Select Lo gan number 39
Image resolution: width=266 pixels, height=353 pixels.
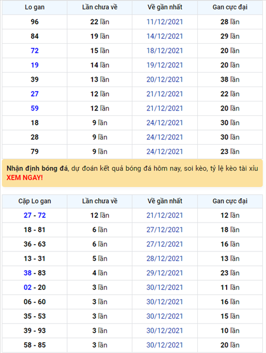(34, 79)
